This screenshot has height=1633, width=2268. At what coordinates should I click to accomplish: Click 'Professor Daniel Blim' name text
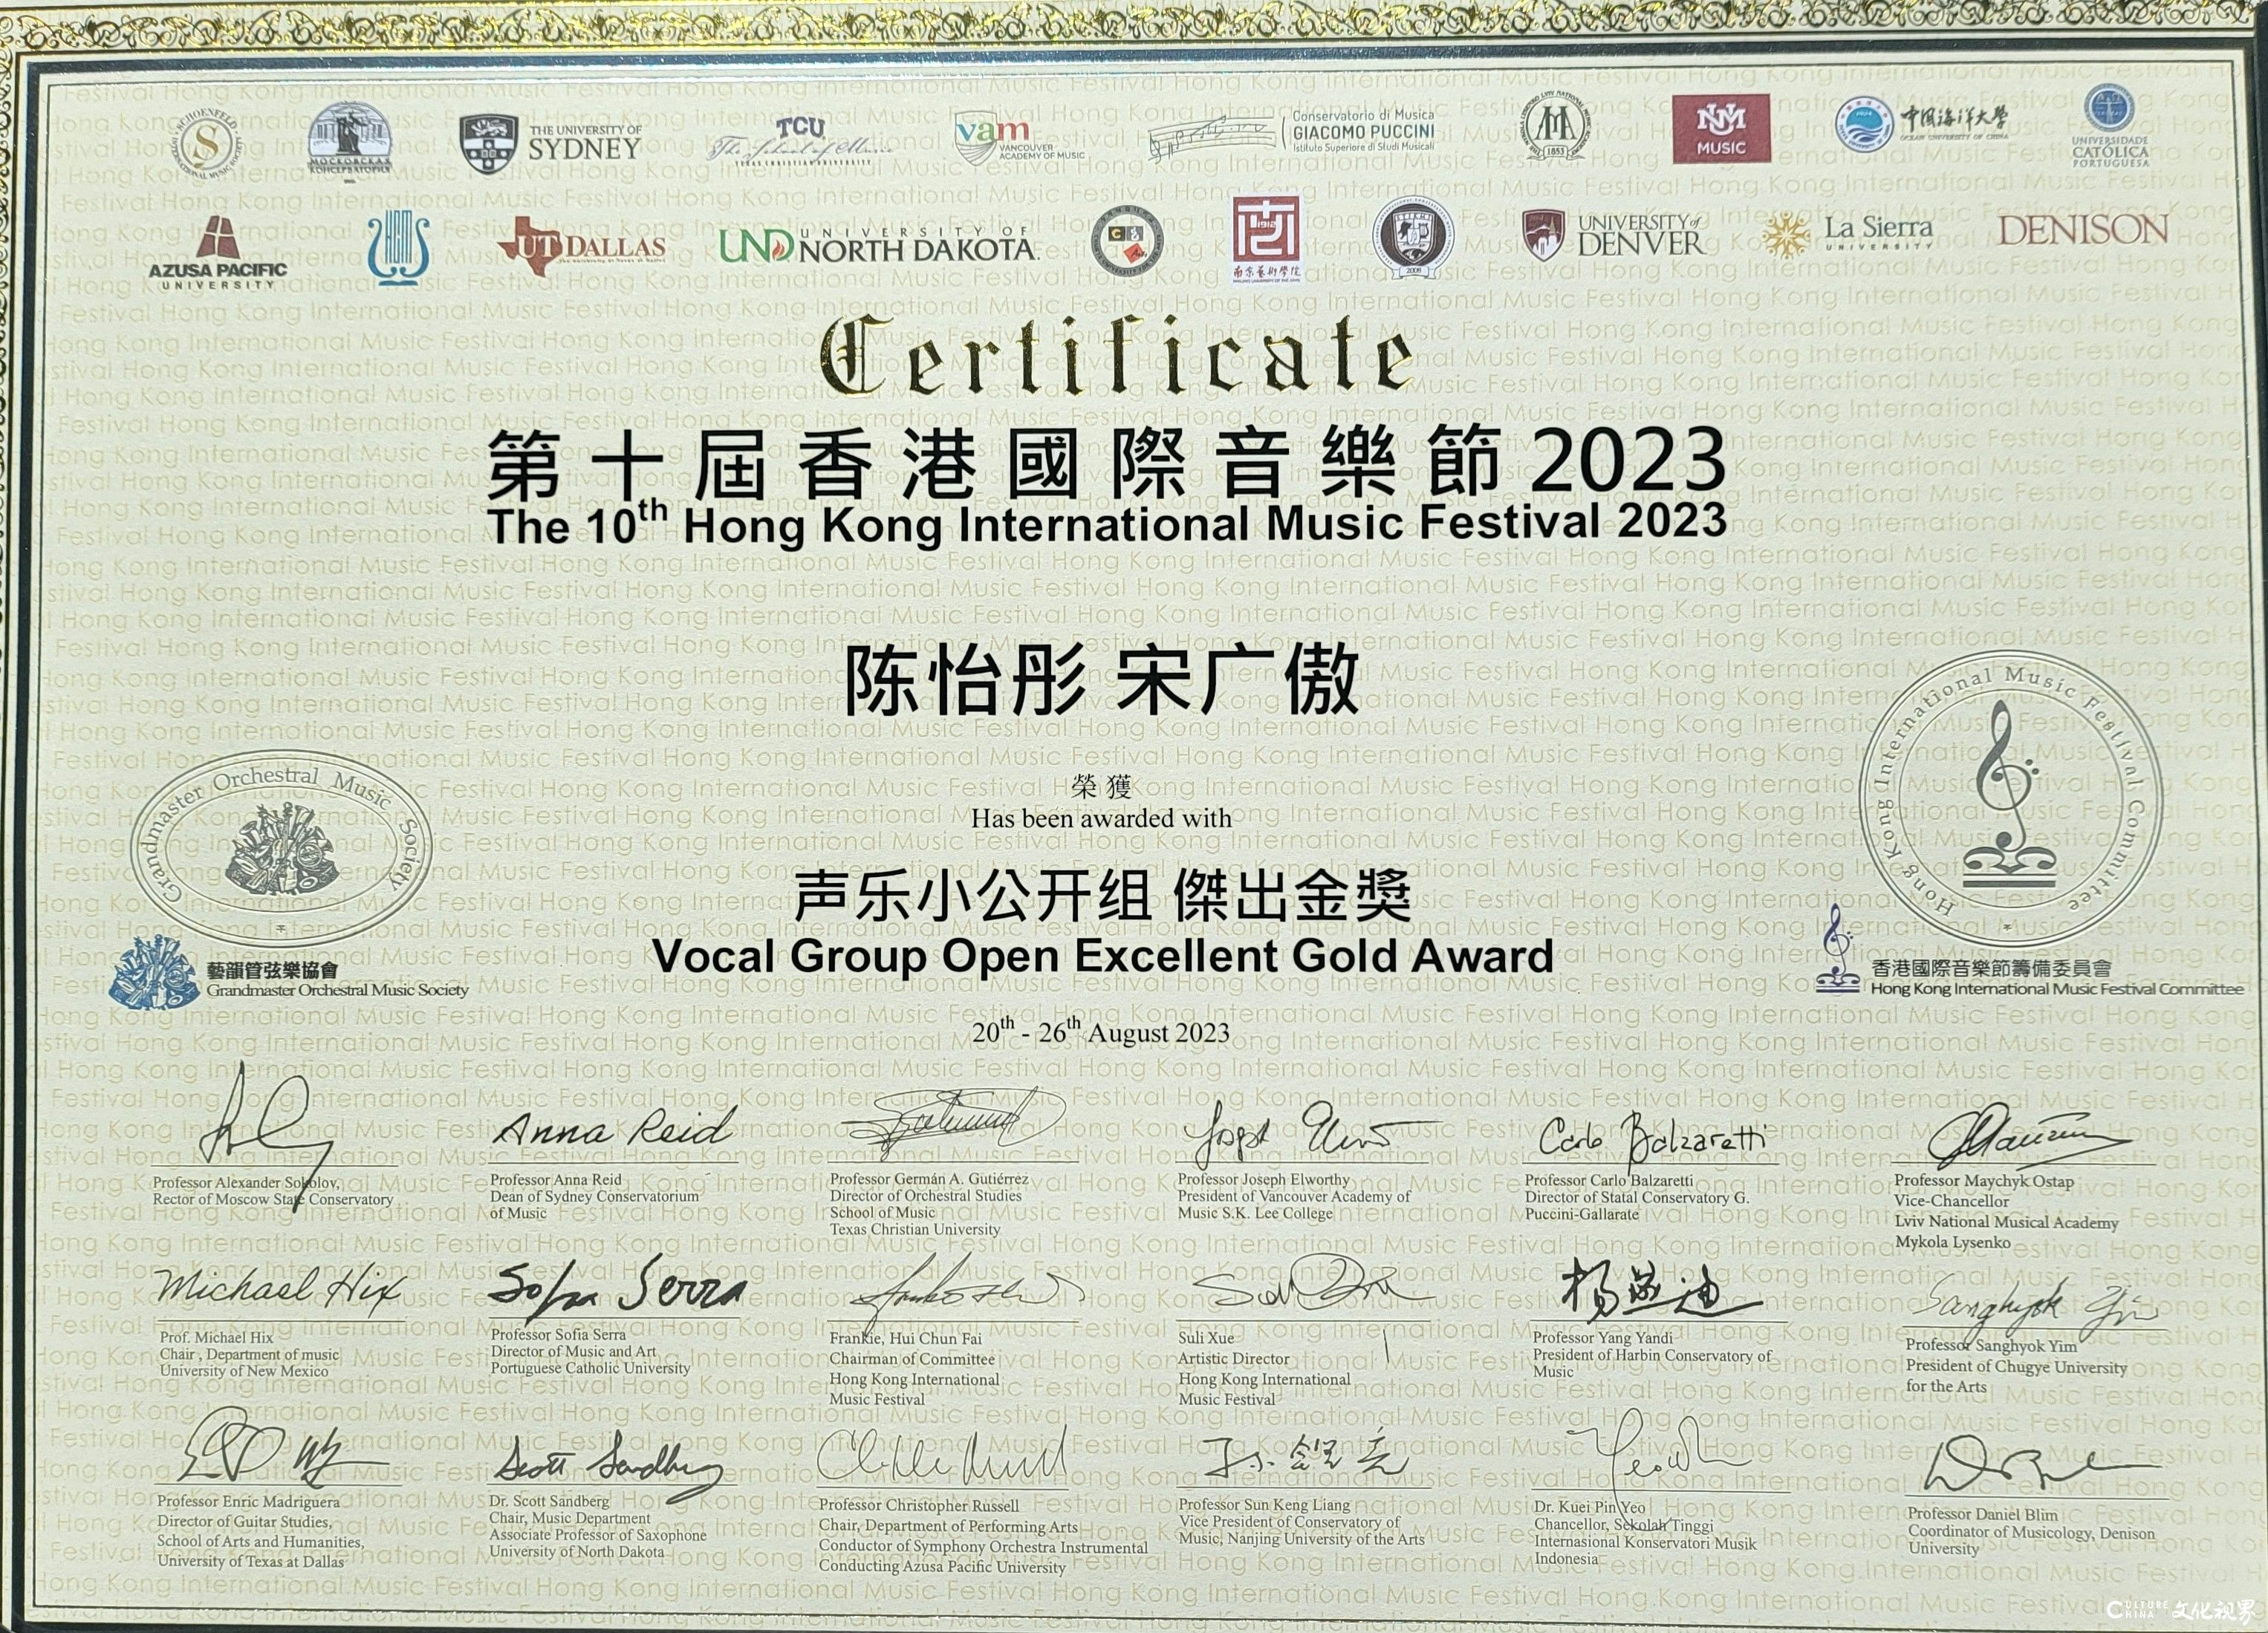click(x=1982, y=1514)
